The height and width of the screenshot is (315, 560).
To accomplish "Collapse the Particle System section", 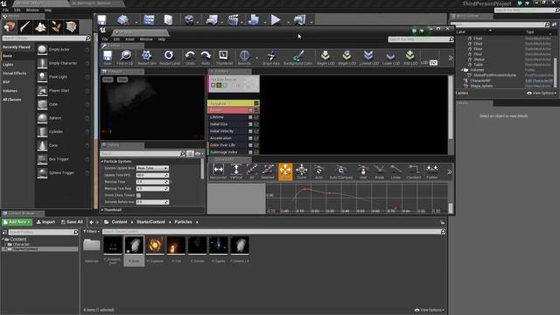I will pos(102,161).
